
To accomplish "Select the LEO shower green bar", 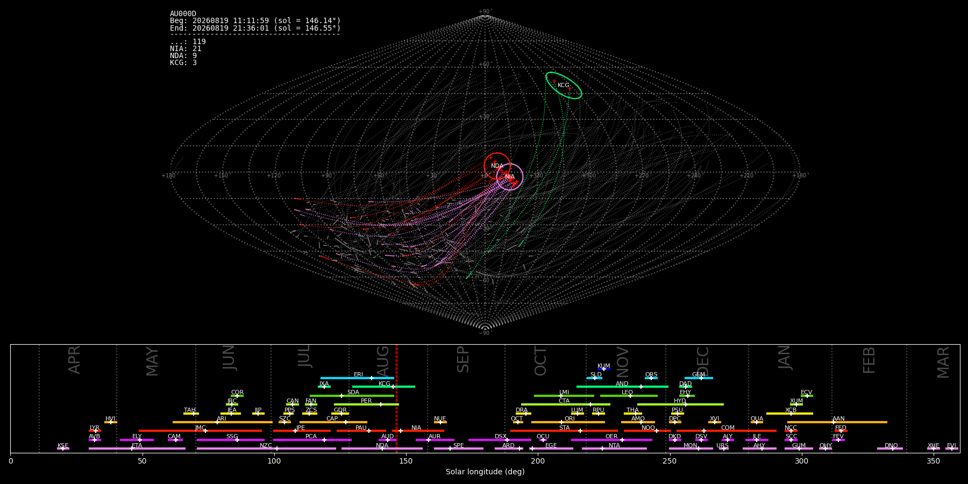I will coord(629,396).
